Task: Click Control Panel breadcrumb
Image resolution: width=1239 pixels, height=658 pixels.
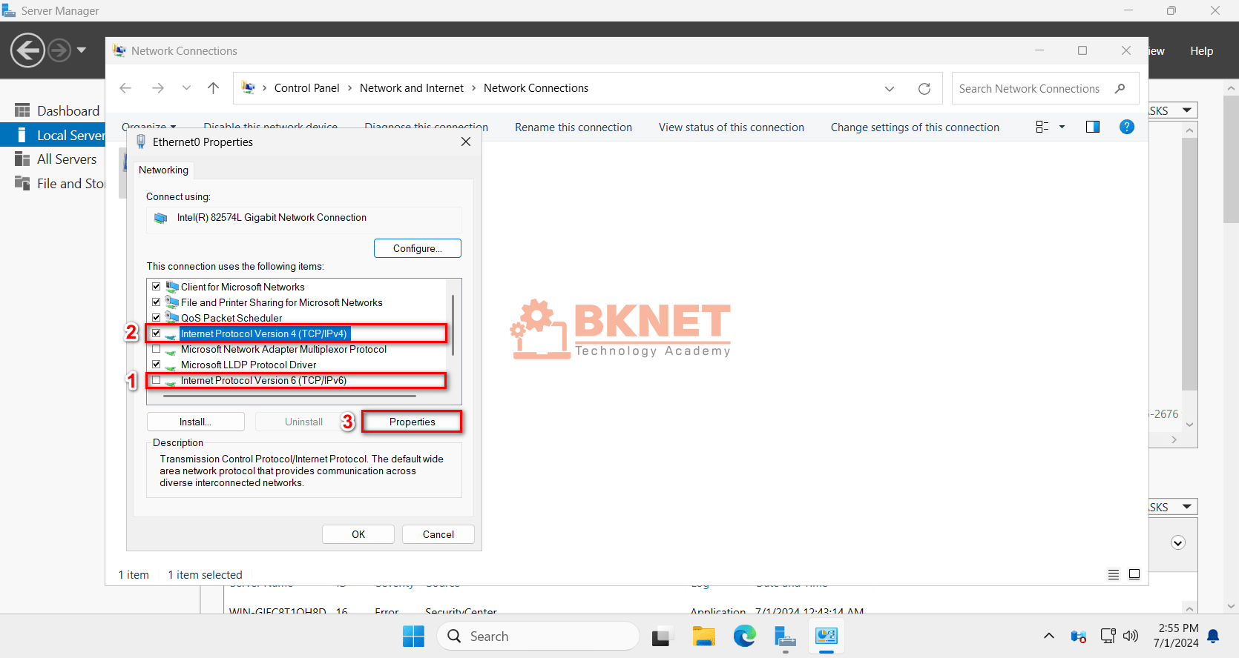Action: 306,88
